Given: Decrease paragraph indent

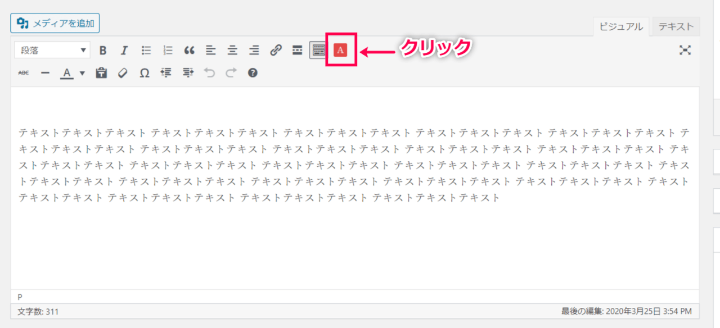Looking at the screenshot, I should click(x=166, y=72).
